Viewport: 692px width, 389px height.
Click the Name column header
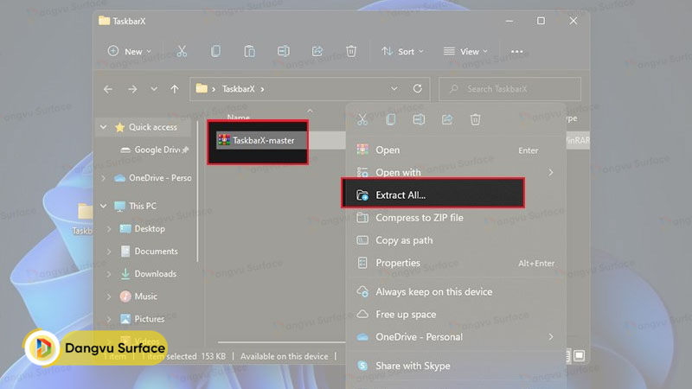(x=239, y=118)
